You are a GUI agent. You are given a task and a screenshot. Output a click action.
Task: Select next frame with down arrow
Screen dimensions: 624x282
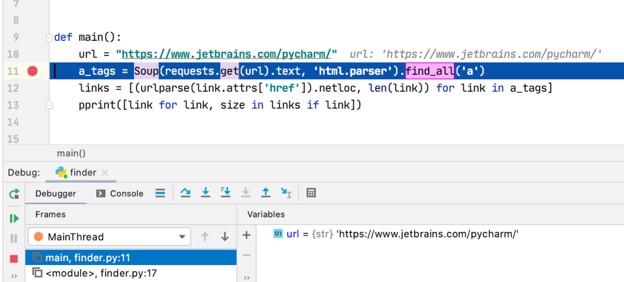225,237
